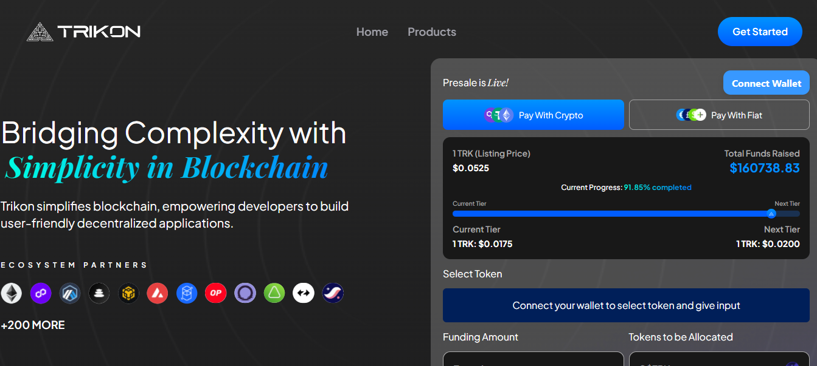Click the Get Started button

[x=759, y=32]
